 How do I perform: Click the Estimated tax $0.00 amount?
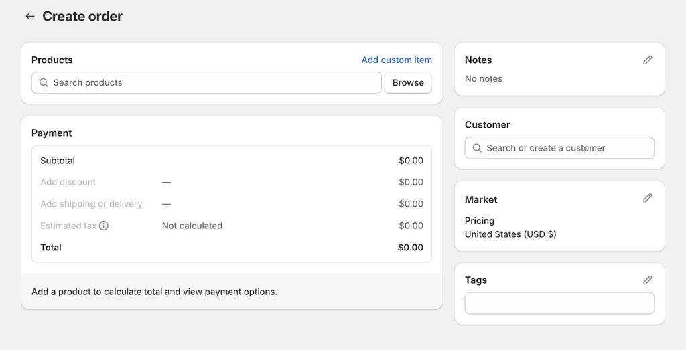tap(411, 226)
